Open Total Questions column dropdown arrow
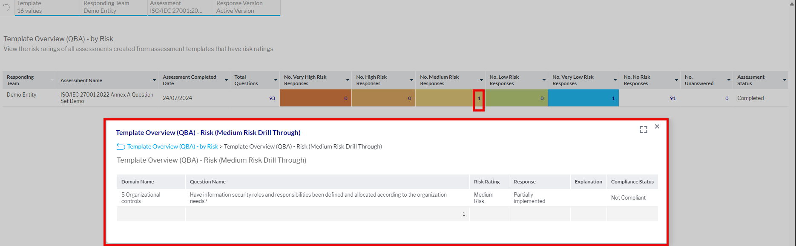This screenshot has height=246, width=796. (276, 80)
